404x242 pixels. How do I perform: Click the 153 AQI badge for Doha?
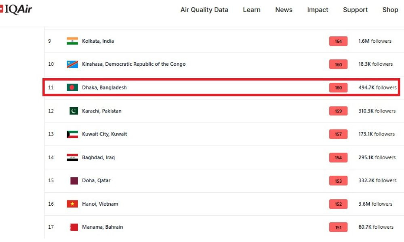point(338,181)
